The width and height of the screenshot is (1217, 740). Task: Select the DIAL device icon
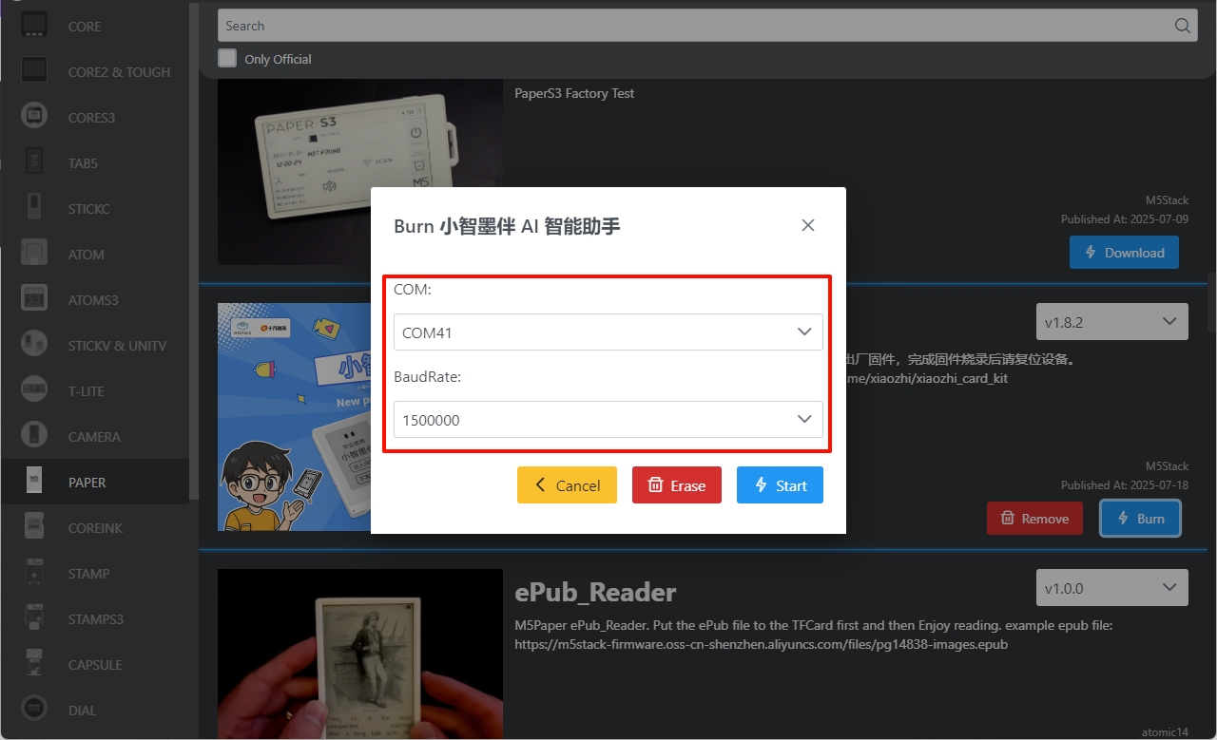(x=34, y=710)
